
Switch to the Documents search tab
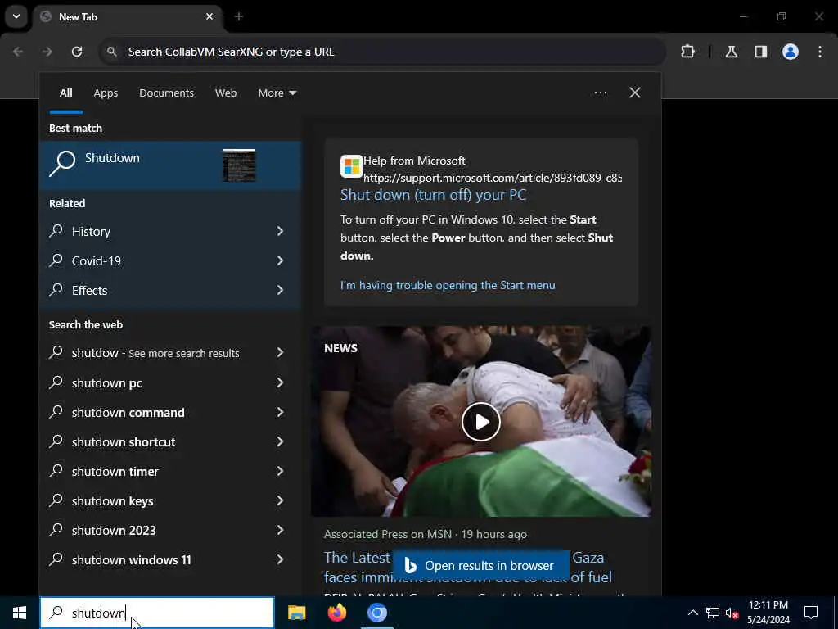tap(166, 93)
